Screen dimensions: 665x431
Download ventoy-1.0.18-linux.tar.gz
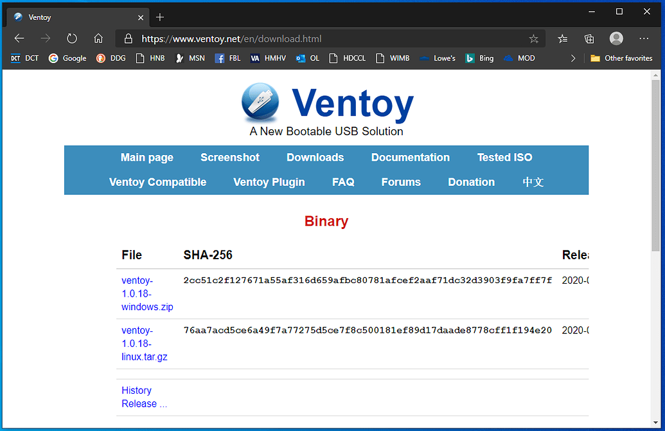(x=144, y=344)
